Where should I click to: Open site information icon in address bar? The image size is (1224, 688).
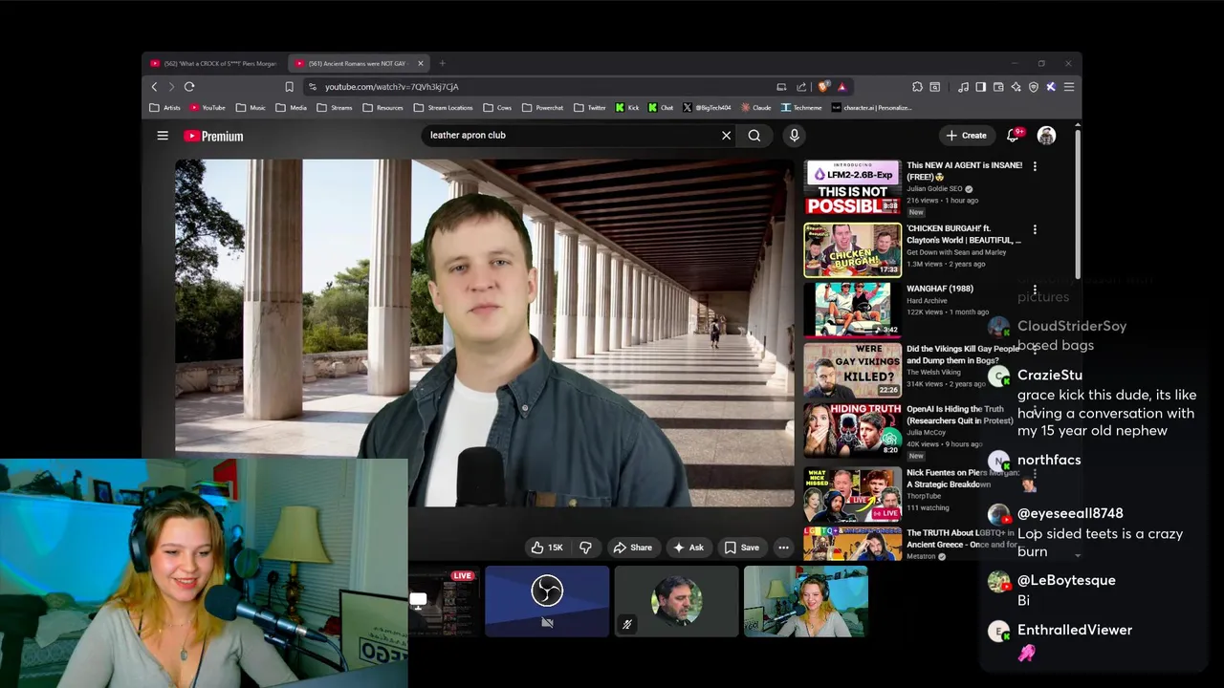click(x=312, y=87)
